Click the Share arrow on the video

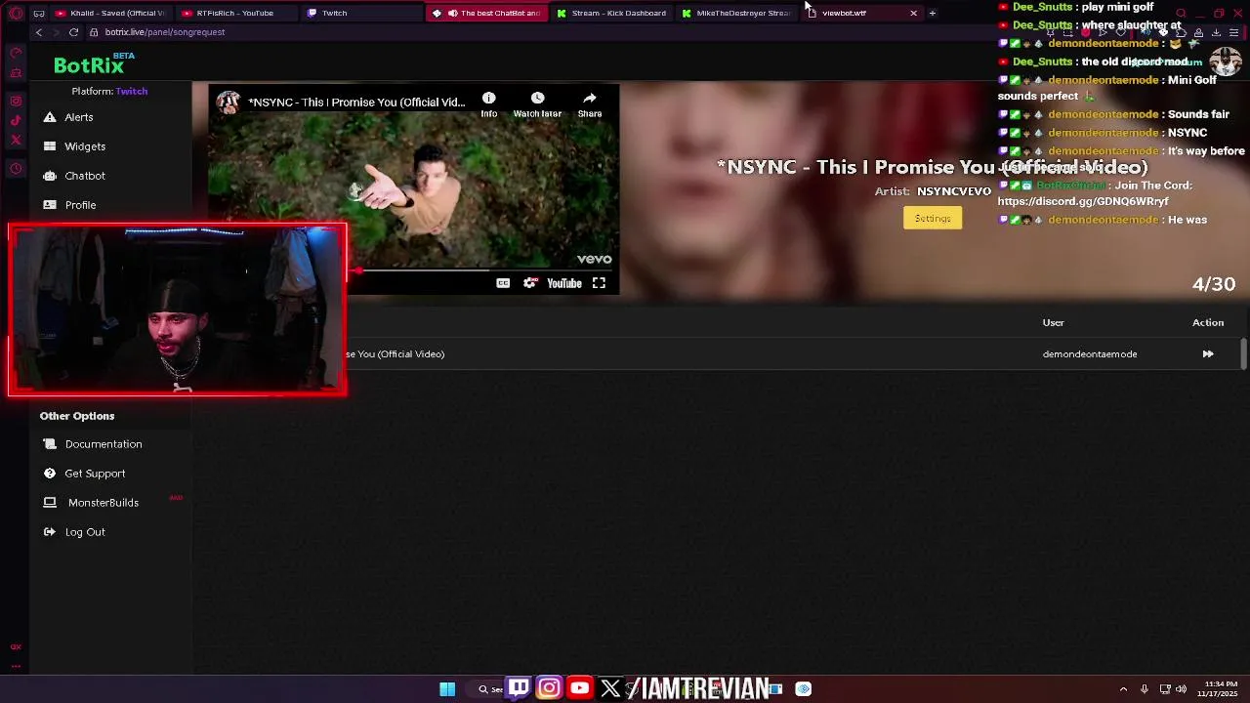(590, 99)
